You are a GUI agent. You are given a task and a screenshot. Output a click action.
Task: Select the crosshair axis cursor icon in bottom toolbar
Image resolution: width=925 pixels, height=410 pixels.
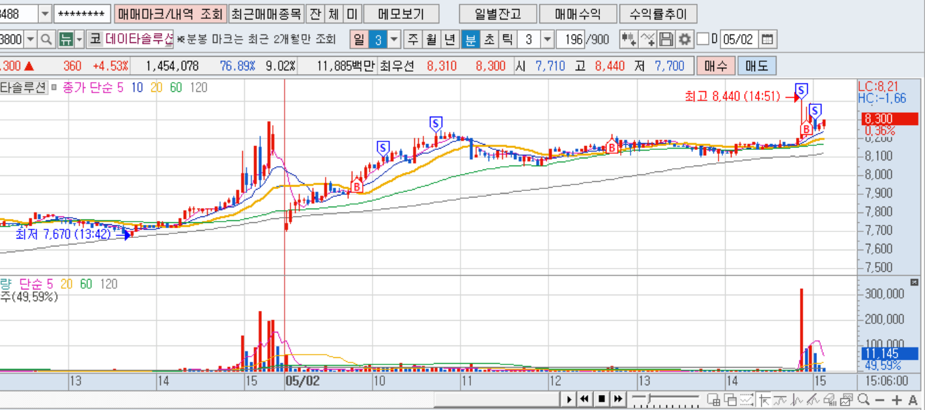tap(763, 400)
